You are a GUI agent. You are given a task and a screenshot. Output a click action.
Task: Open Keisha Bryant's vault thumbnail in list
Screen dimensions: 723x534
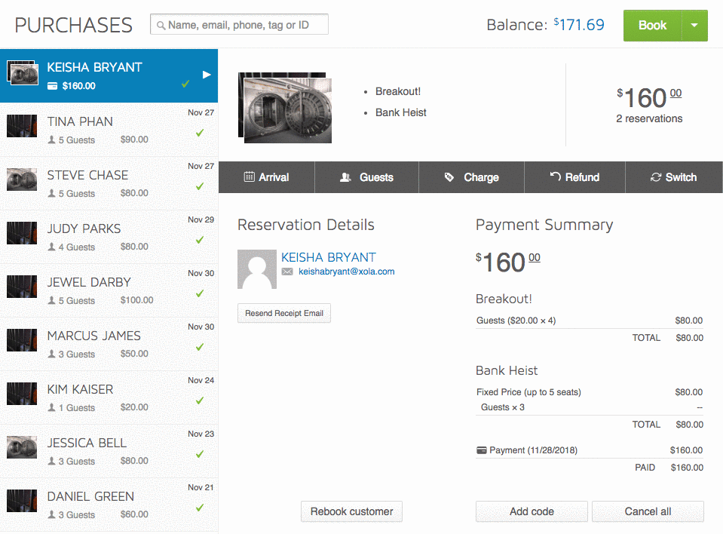pyautogui.click(x=22, y=74)
